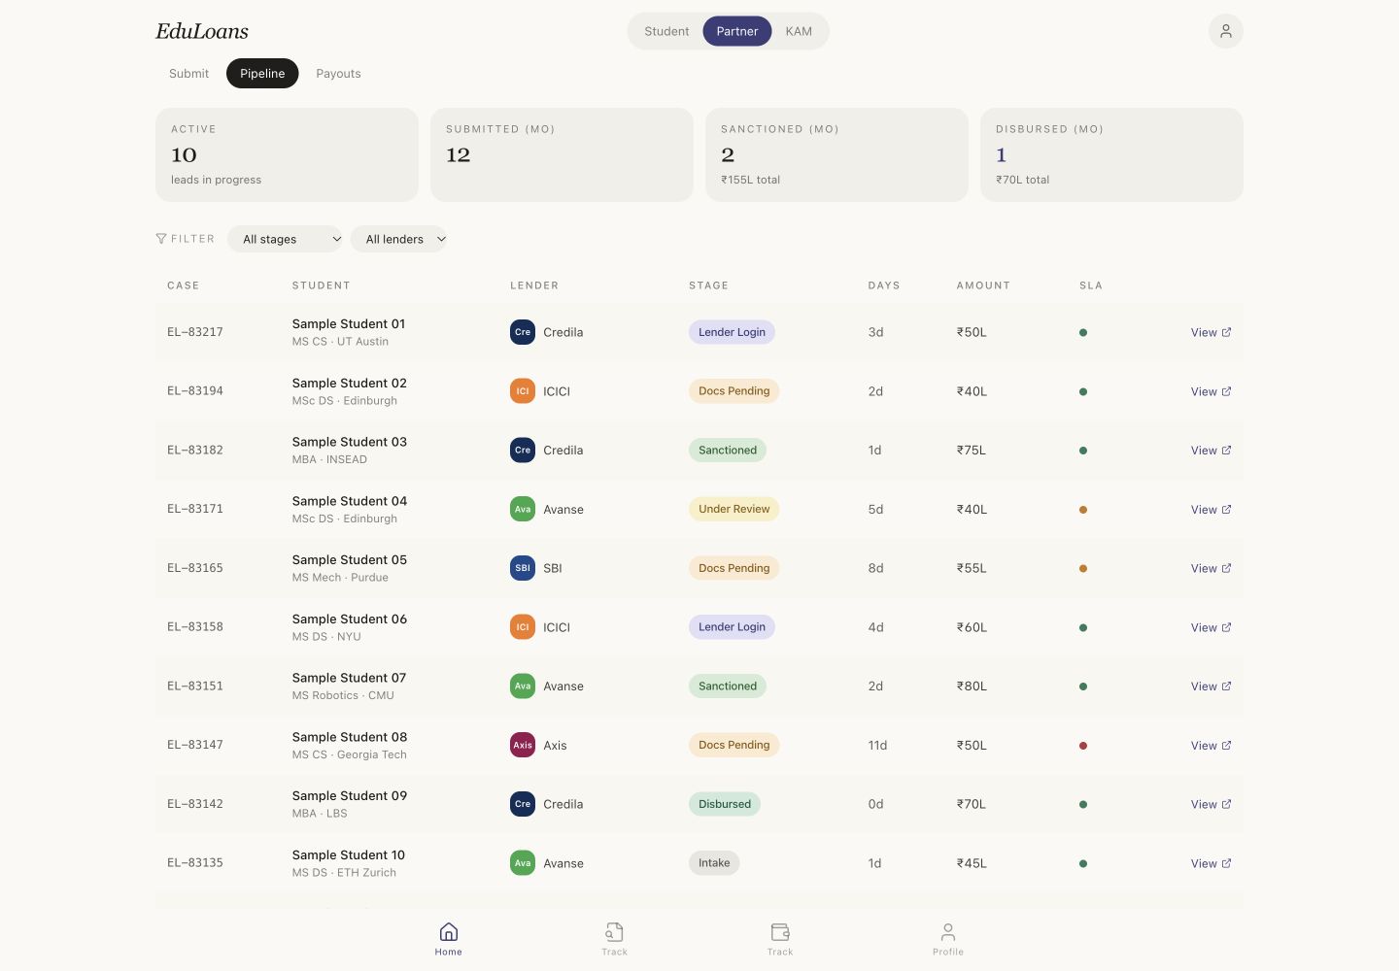1399x971 pixels.
Task: Open the Submit tab
Action: [188, 74]
